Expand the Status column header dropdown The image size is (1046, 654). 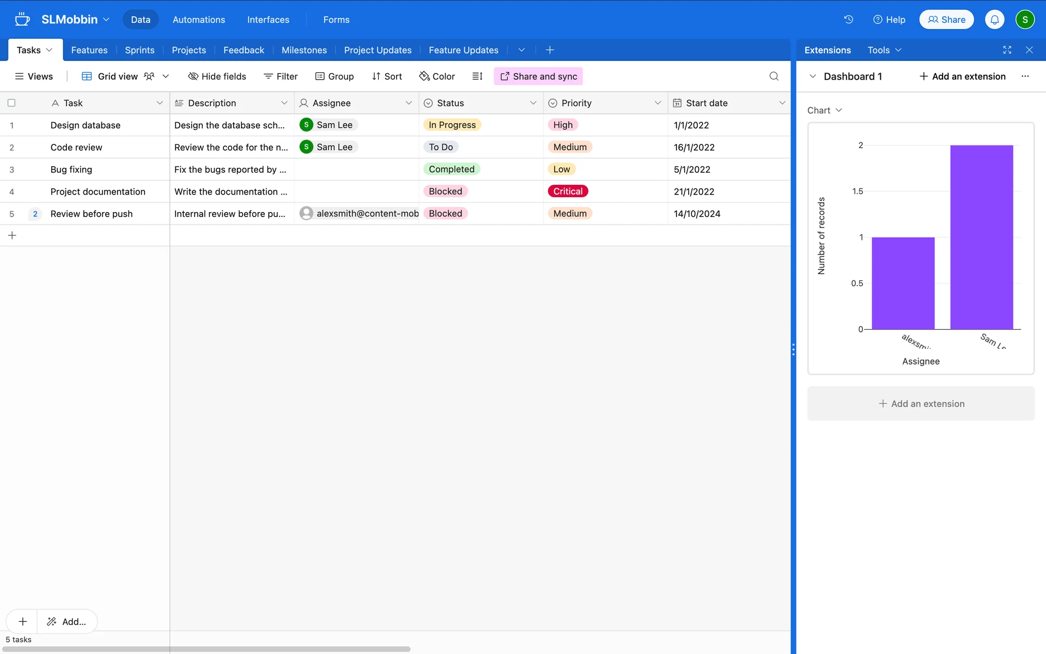click(533, 103)
